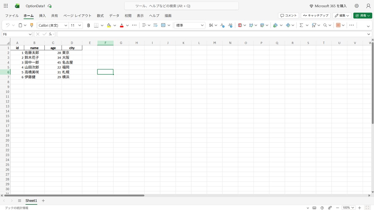
Task: Click the text alignment icon
Action: click(144, 25)
